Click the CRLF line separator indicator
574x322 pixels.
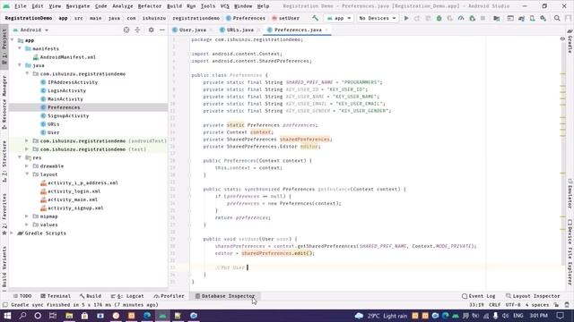(x=494, y=305)
